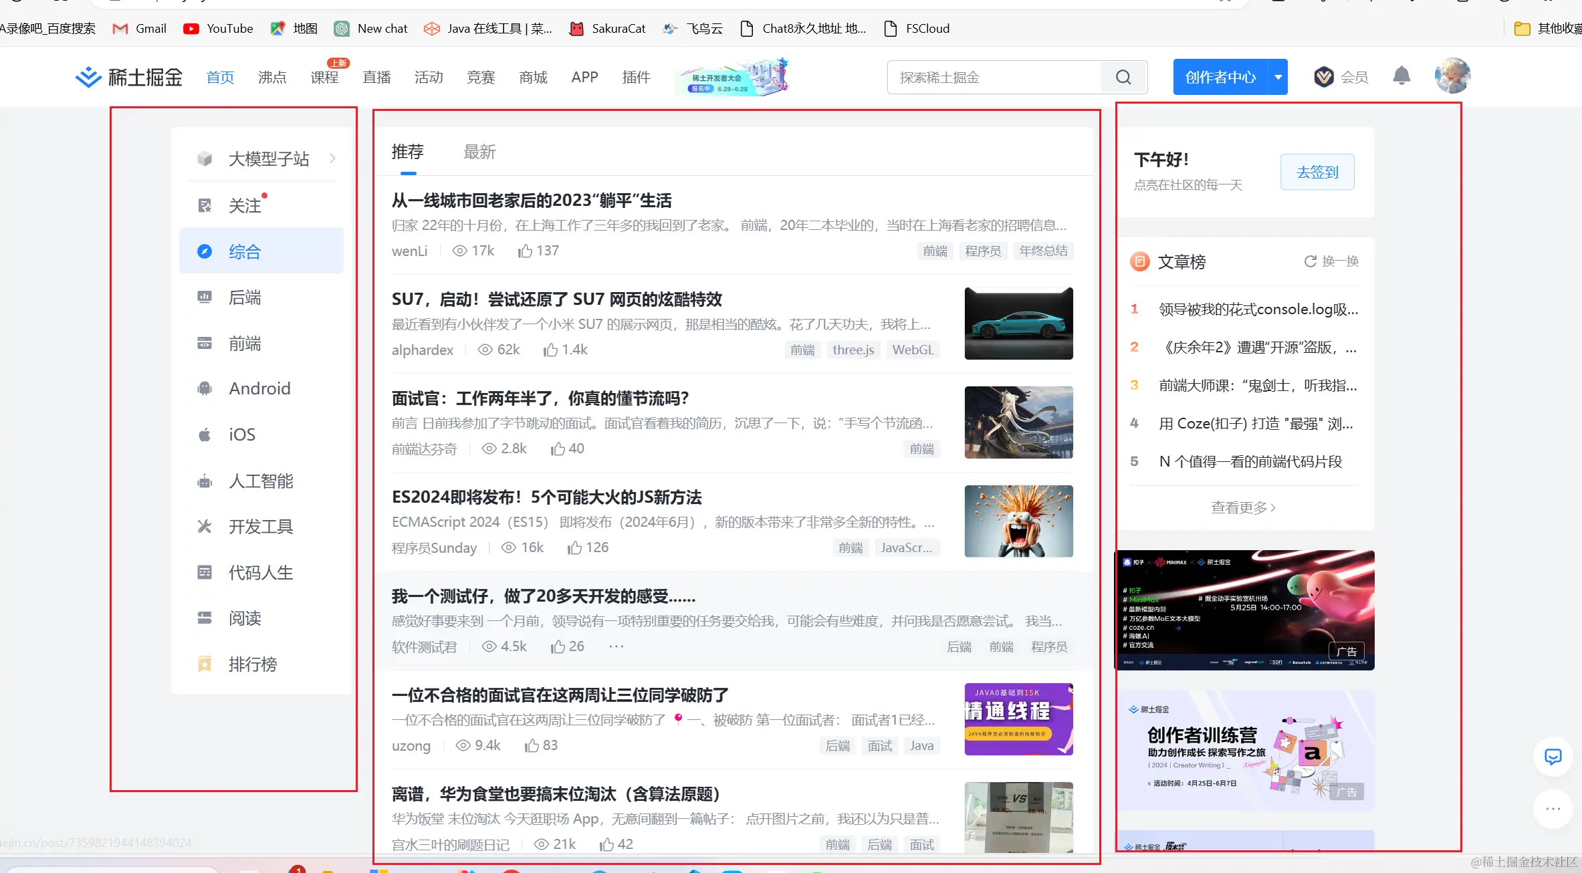1582x873 pixels.
Task: Click the 稀土掘金 logo
Action: point(129,78)
